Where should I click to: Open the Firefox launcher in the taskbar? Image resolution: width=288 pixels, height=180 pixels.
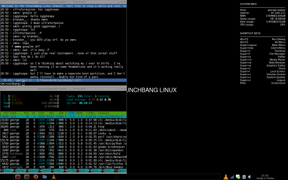(36, 177)
